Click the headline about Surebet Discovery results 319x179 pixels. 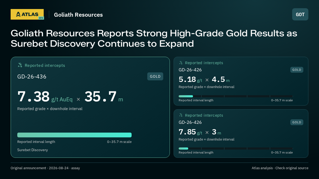(154, 38)
